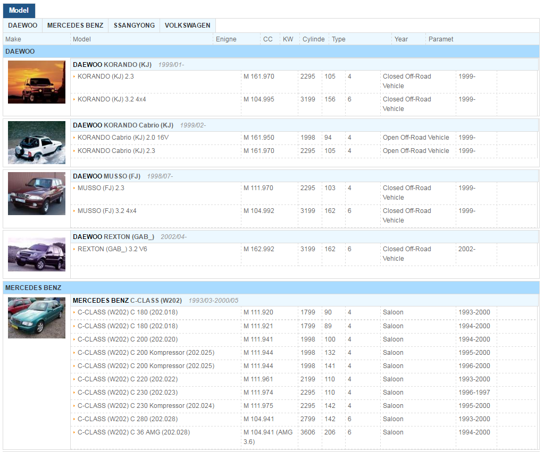
Task: Open C 180 (202.018) with engine M 111.921
Action: coord(128,326)
